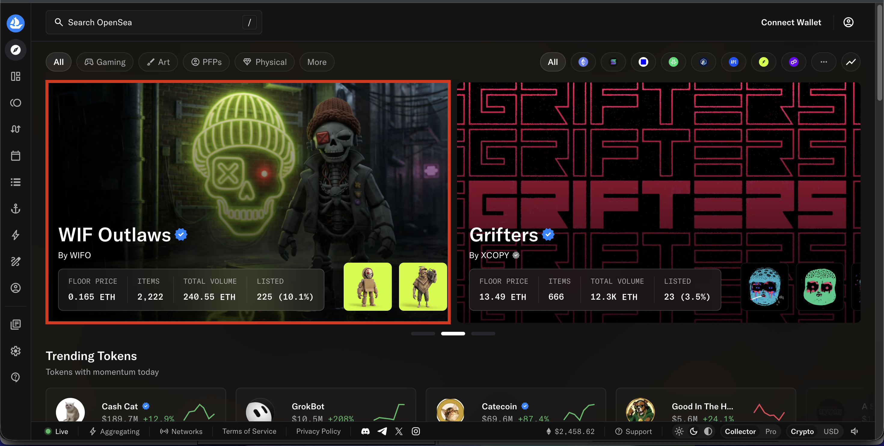Expand the More categories dropdown

(x=317, y=62)
